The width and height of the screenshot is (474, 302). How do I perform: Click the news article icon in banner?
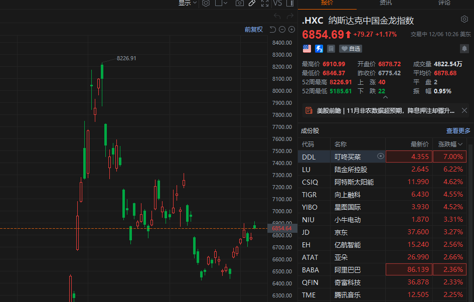(x=308, y=111)
